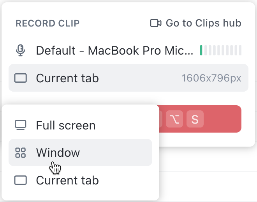Select Full screen from the source menu
The width and height of the screenshot is (257, 202).
tap(65, 125)
